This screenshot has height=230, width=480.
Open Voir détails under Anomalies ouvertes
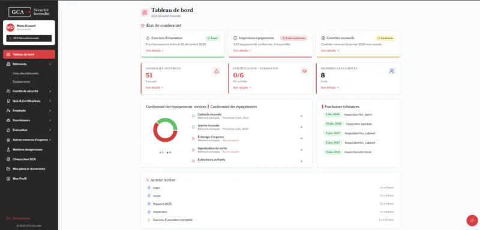[x=155, y=87]
